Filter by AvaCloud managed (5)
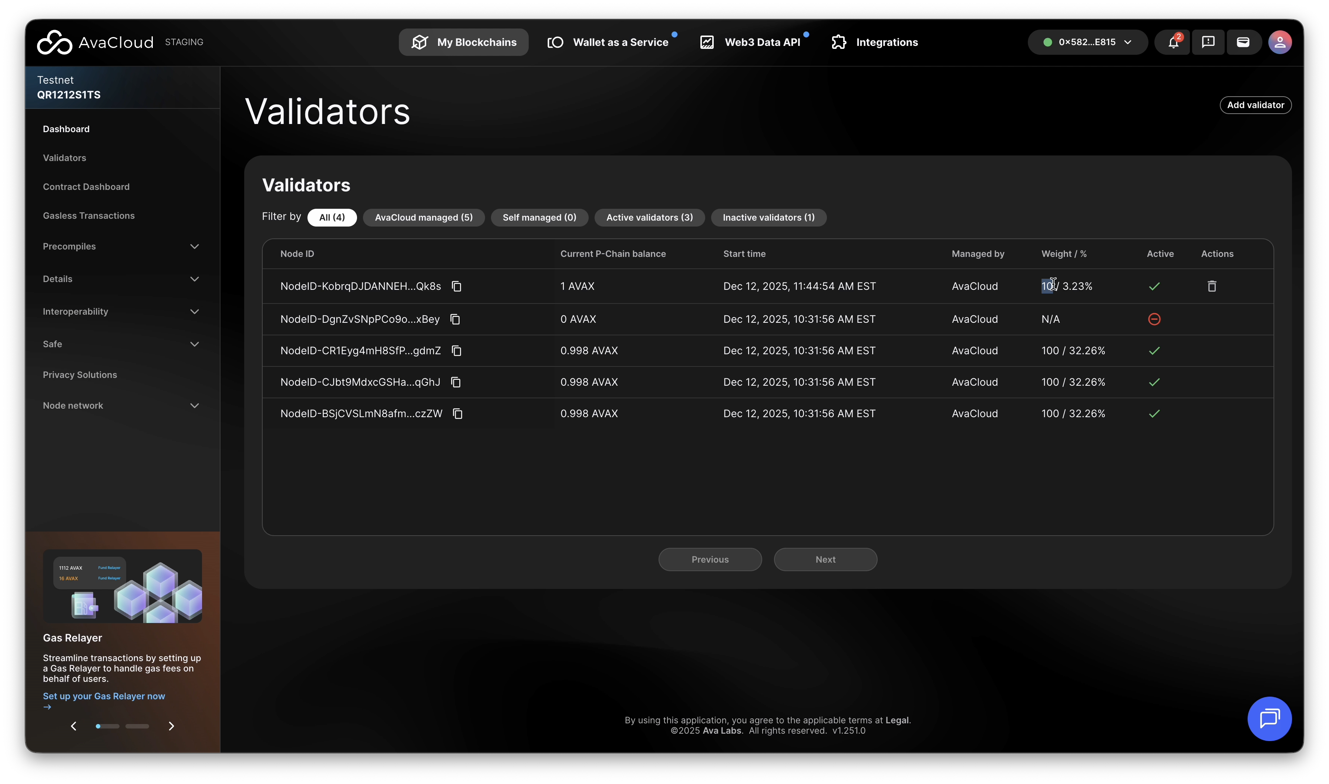The height and width of the screenshot is (784, 1329). tap(424, 218)
